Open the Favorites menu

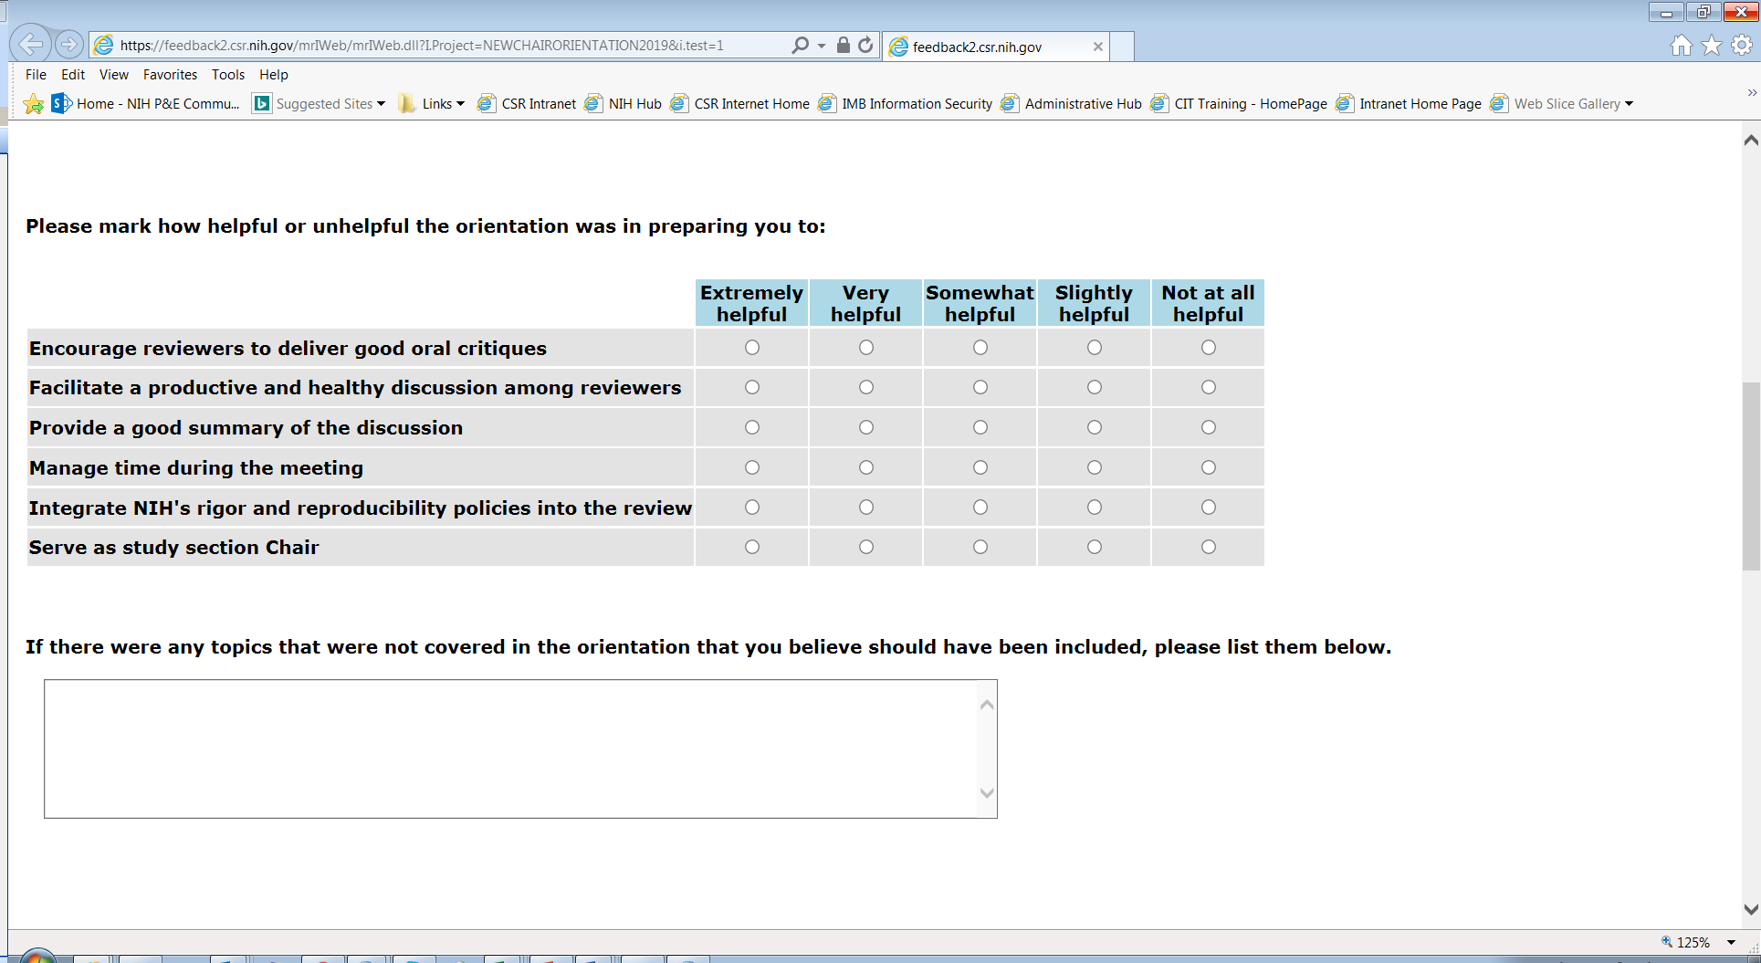[170, 75]
